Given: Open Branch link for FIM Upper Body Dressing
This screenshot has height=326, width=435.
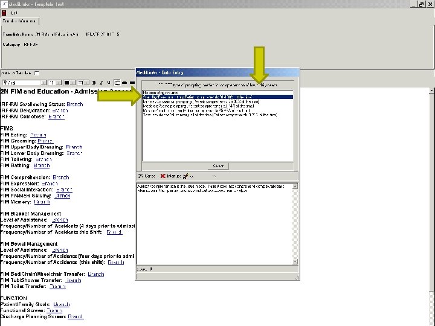Looking at the screenshot, I should point(74,147).
